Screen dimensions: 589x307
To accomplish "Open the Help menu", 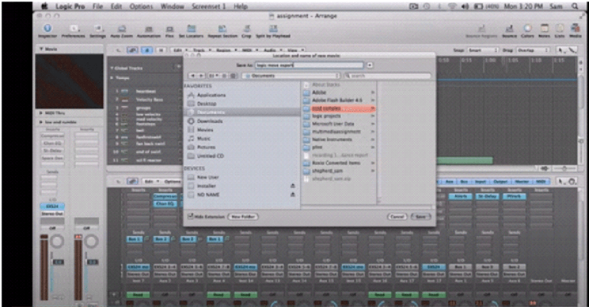I will coord(241,6).
